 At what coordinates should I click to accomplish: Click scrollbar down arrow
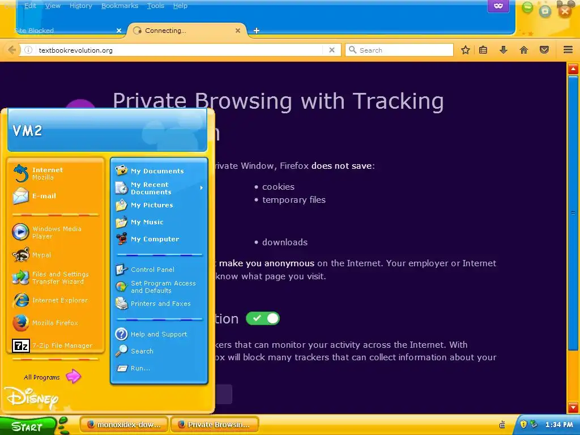click(573, 408)
